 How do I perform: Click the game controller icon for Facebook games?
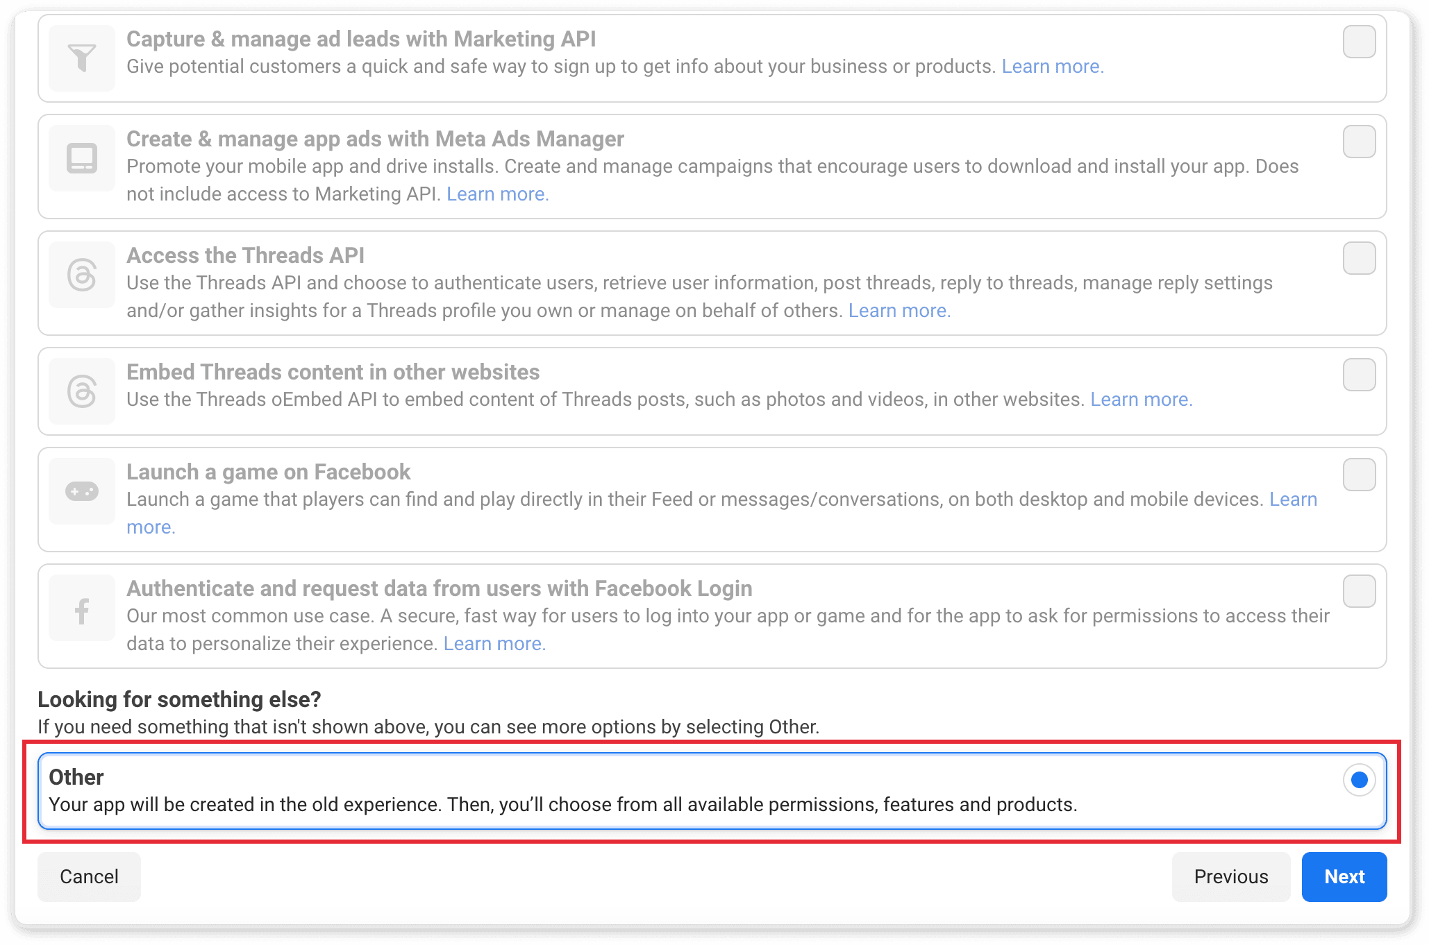(82, 491)
